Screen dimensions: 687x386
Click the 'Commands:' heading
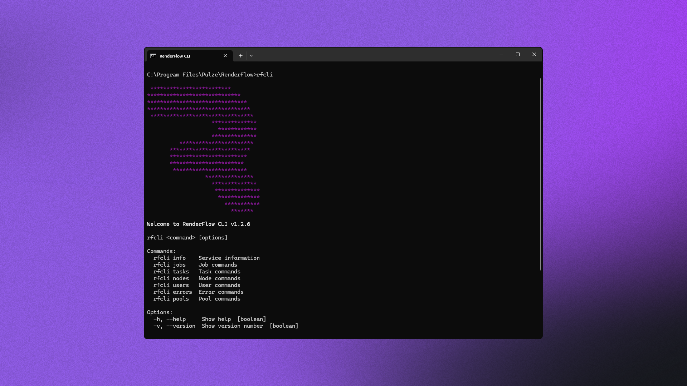pos(161,251)
